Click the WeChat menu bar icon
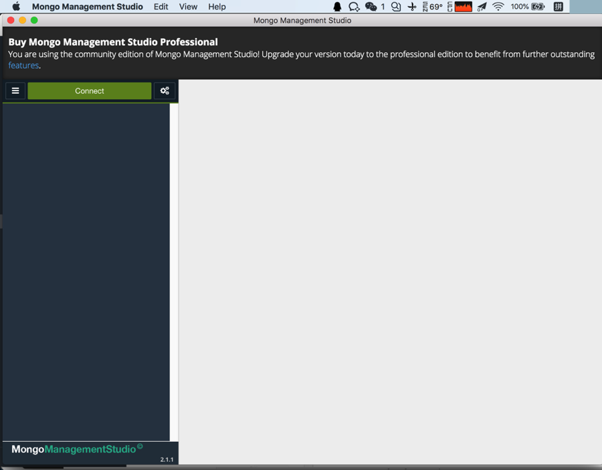 tap(371, 7)
